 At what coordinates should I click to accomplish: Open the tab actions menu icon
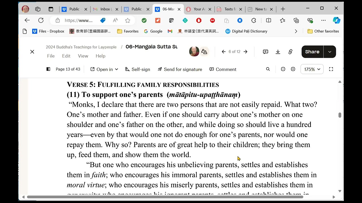[x=51, y=9]
